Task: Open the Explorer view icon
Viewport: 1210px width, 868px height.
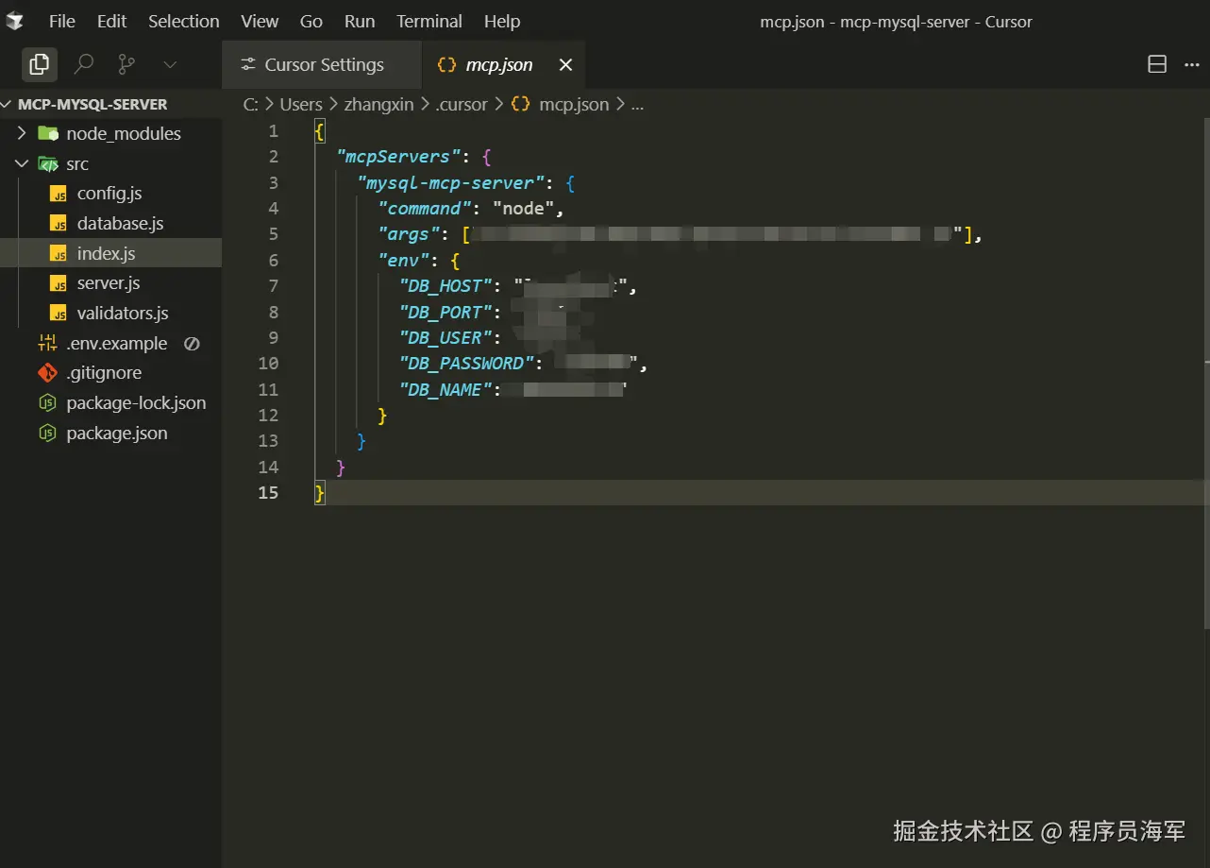Action: (39, 64)
